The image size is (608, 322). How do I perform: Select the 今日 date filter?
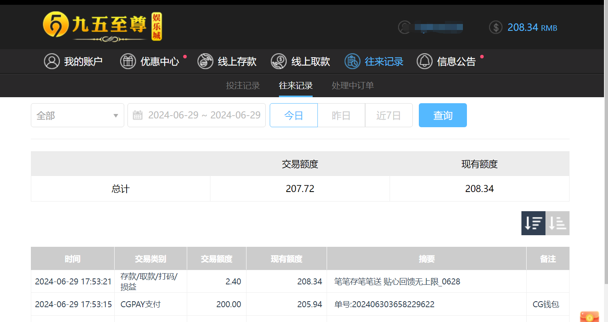coord(293,115)
